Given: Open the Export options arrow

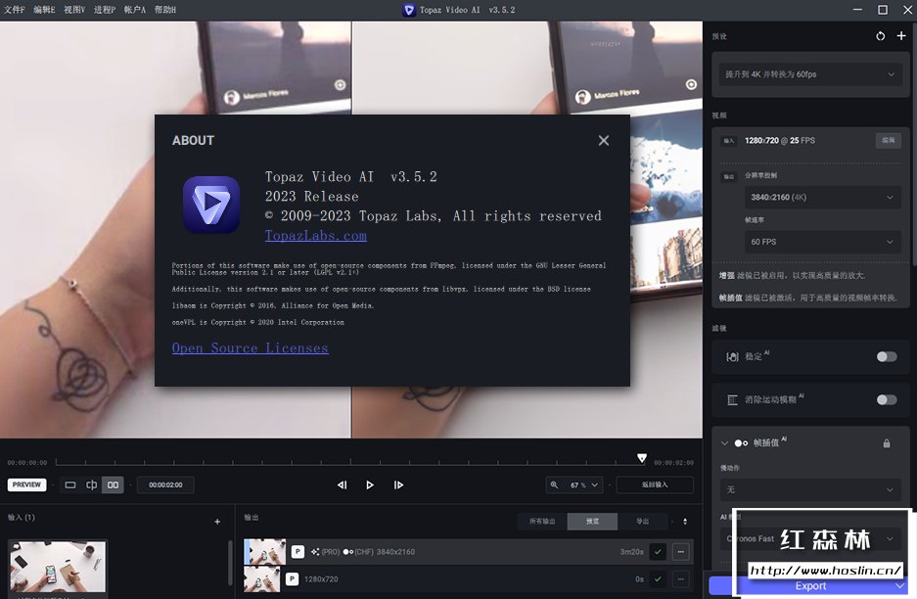Looking at the screenshot, I should [x=899, y=585].
